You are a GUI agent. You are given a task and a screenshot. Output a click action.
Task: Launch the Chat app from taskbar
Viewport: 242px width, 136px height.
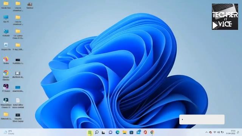pyautogui.click(x=110, y=132)
